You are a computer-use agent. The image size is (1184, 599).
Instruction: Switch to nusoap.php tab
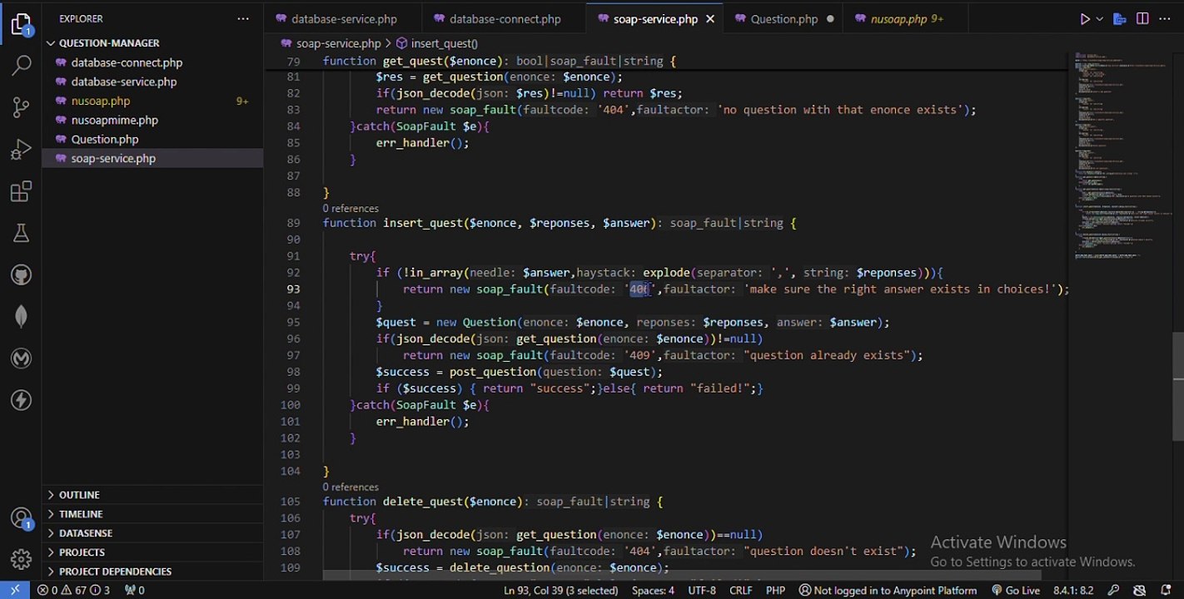906,18
